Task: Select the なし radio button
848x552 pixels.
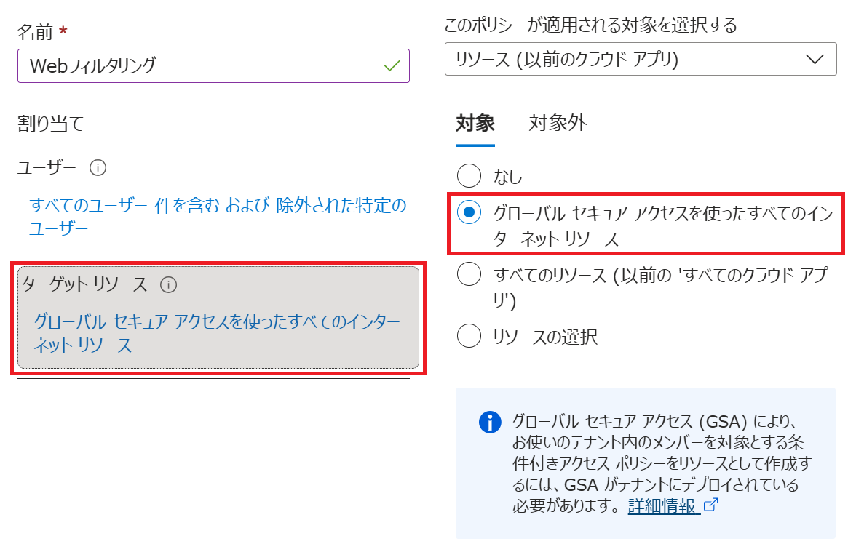Action: coord(469,176)
